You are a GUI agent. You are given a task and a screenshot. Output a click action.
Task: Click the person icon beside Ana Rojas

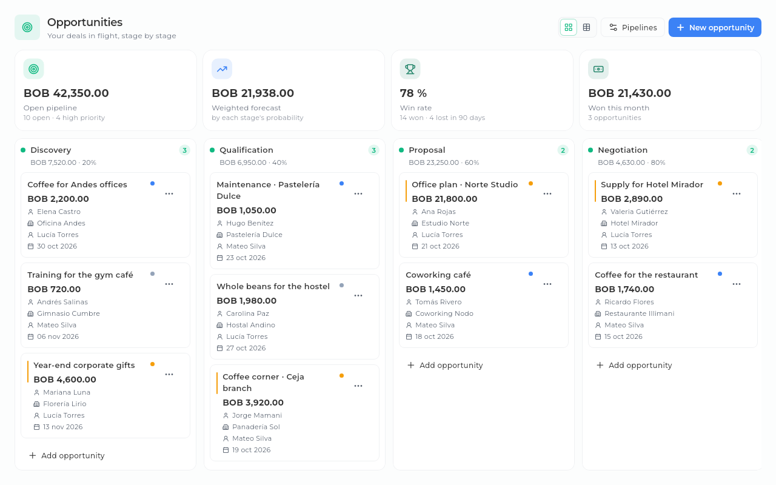pos(415,212)
